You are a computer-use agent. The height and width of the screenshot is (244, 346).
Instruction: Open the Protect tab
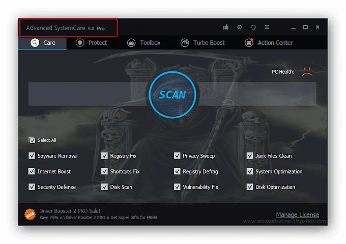coord(91,43)
